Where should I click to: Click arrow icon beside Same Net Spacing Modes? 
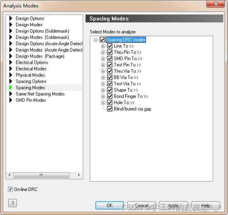pyautogui.click(x=11, y=94)
